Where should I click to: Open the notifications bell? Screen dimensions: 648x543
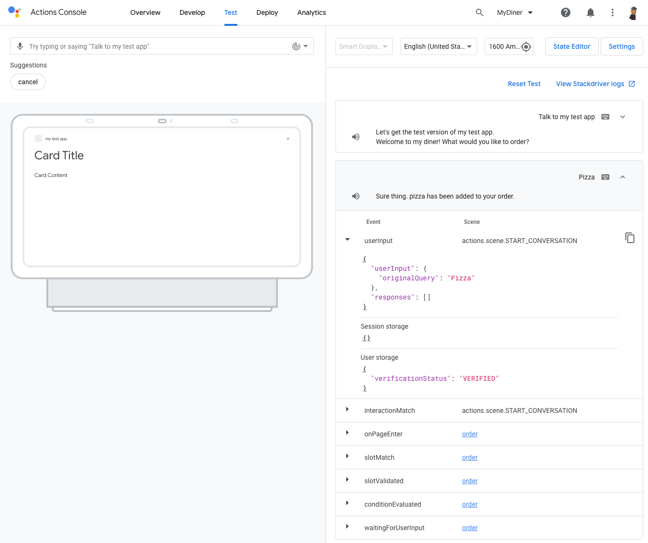click(x=591, y=12)
